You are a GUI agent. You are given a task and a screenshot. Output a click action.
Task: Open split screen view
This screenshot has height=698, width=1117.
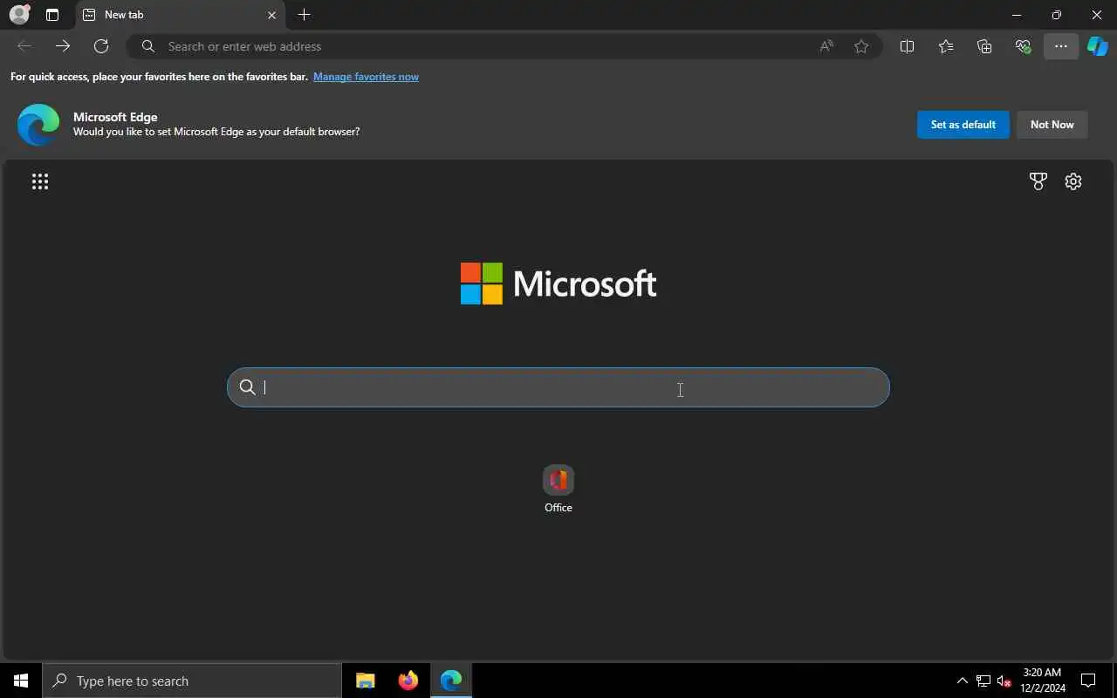pyautogui.click(x=907, y=46)
